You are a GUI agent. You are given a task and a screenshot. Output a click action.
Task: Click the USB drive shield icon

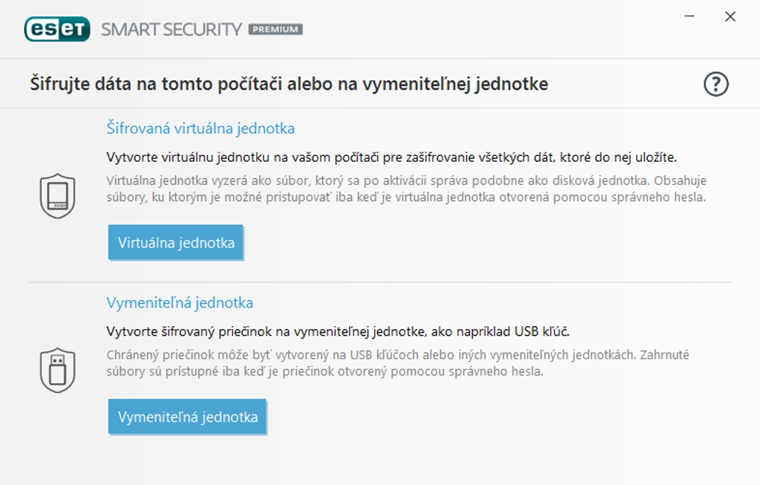point(57,370)
